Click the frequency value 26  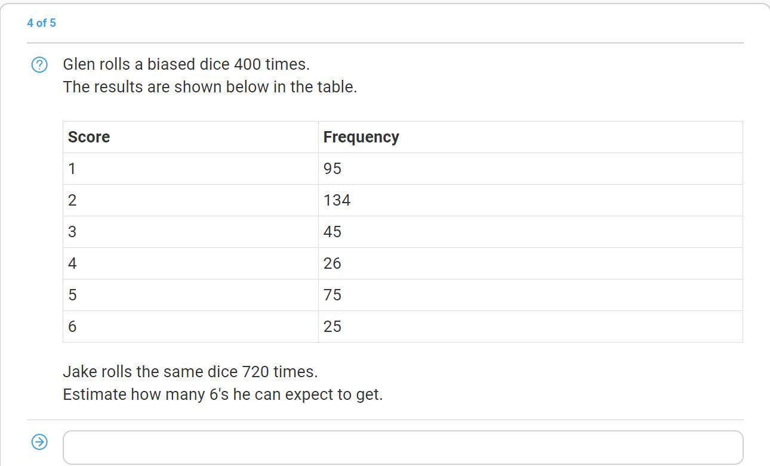coord(332,263)
